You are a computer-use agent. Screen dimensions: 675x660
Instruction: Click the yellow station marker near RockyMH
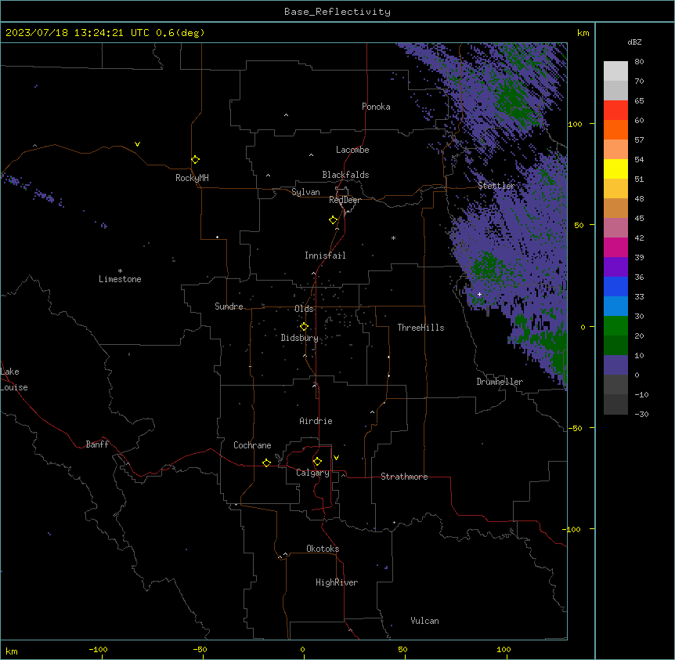tap(195, 160)
